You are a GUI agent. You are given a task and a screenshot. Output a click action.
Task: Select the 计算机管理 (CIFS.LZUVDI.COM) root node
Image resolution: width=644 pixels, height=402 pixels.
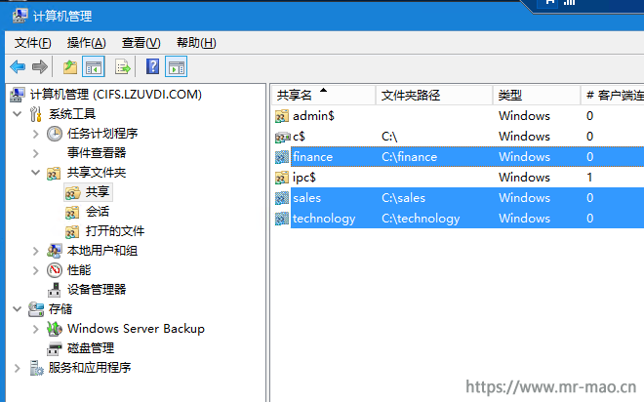116,95
